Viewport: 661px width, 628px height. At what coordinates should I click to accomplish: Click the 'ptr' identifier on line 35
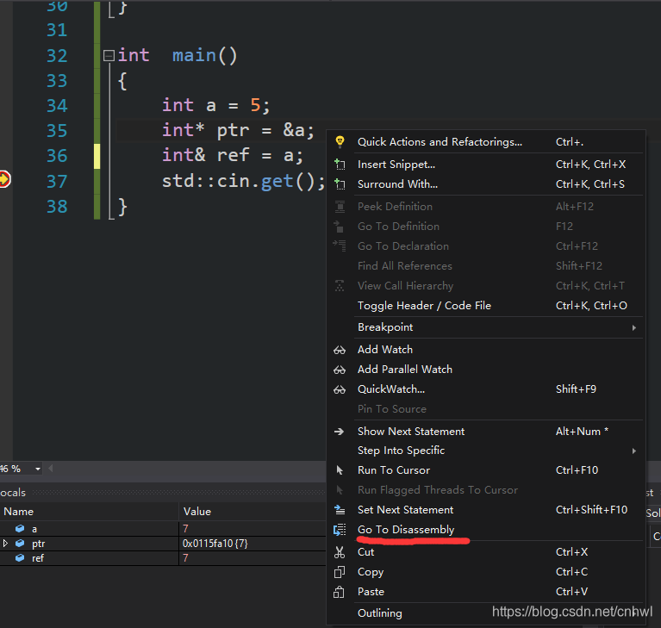[x=234, y=131]
